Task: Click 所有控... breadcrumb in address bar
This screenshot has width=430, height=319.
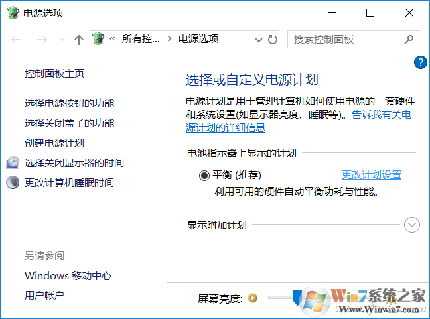Action: (x=140, y=40)
